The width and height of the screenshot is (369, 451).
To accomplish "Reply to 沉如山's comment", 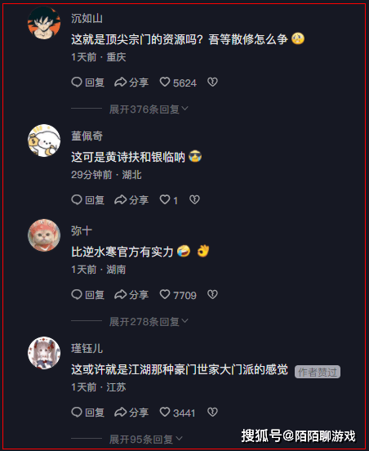I will (87, 83).
